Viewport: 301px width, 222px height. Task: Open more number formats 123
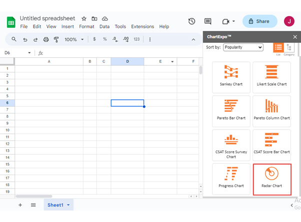(136, 39)
